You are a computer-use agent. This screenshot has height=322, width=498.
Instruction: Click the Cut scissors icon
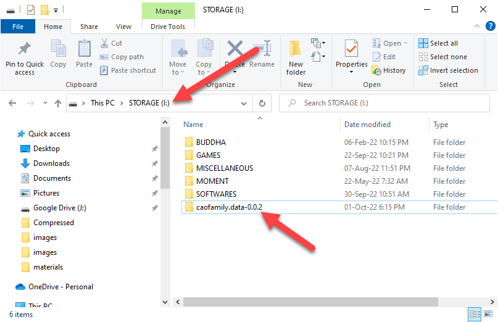(105, 43)
